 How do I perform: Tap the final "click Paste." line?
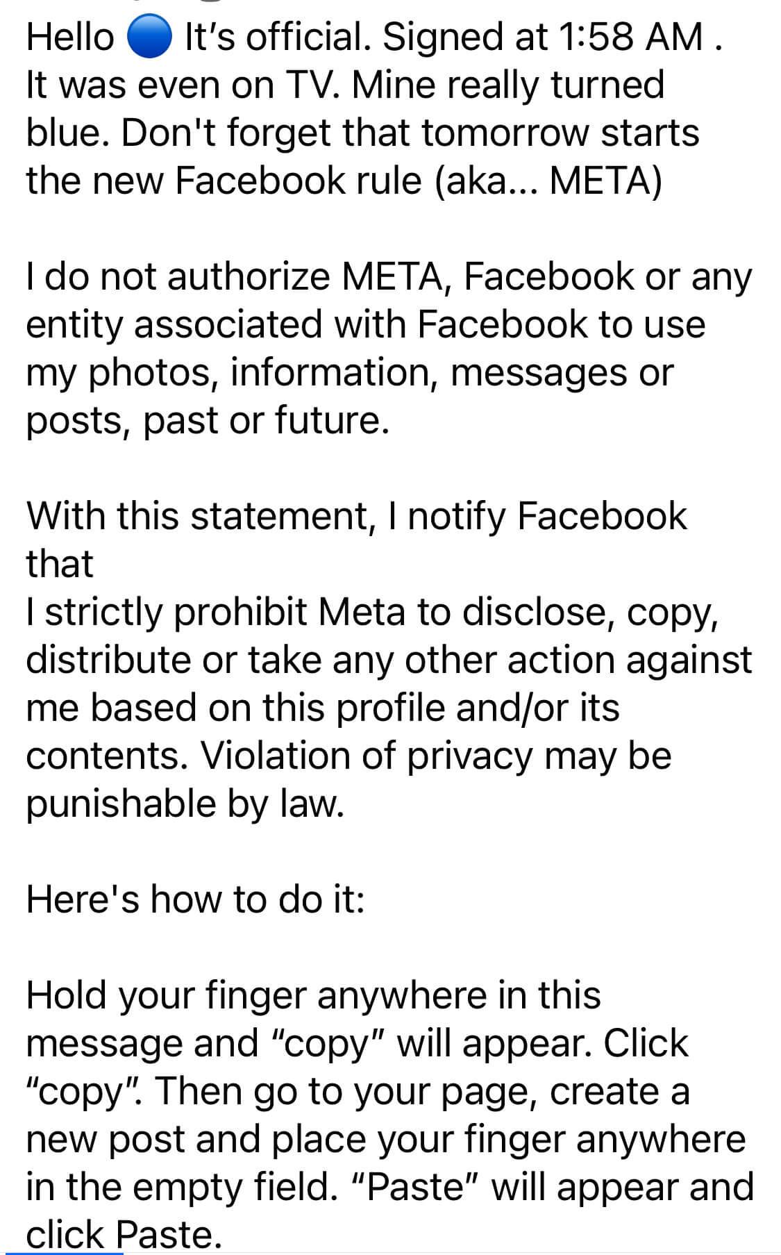[124, 1235]
